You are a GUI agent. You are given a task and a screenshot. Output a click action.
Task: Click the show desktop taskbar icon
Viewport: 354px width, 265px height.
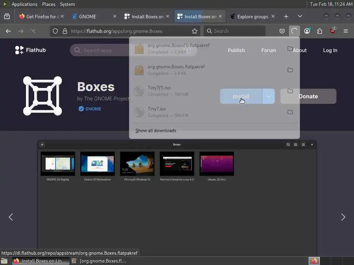tap(4, 261)
